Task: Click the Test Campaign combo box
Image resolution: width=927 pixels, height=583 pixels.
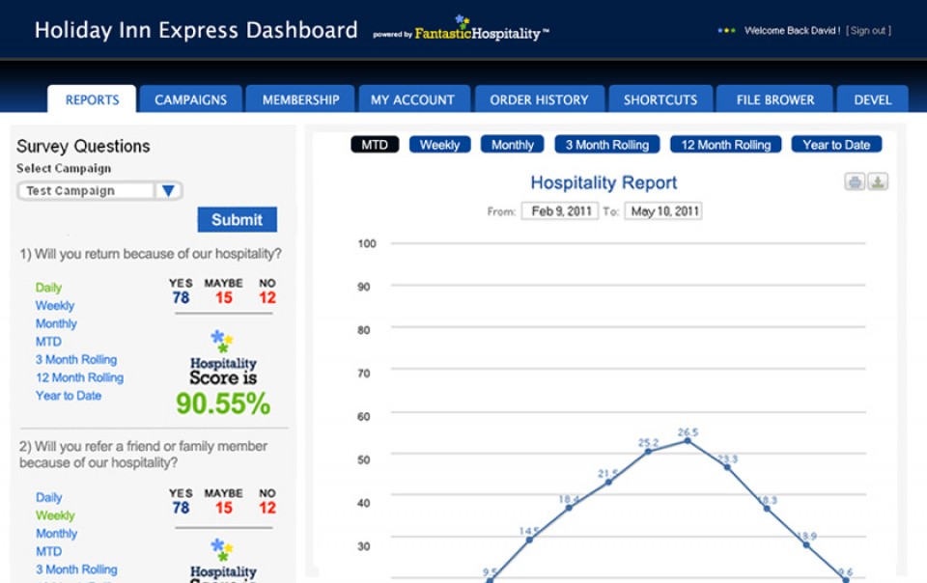Action: click(86, 191)
